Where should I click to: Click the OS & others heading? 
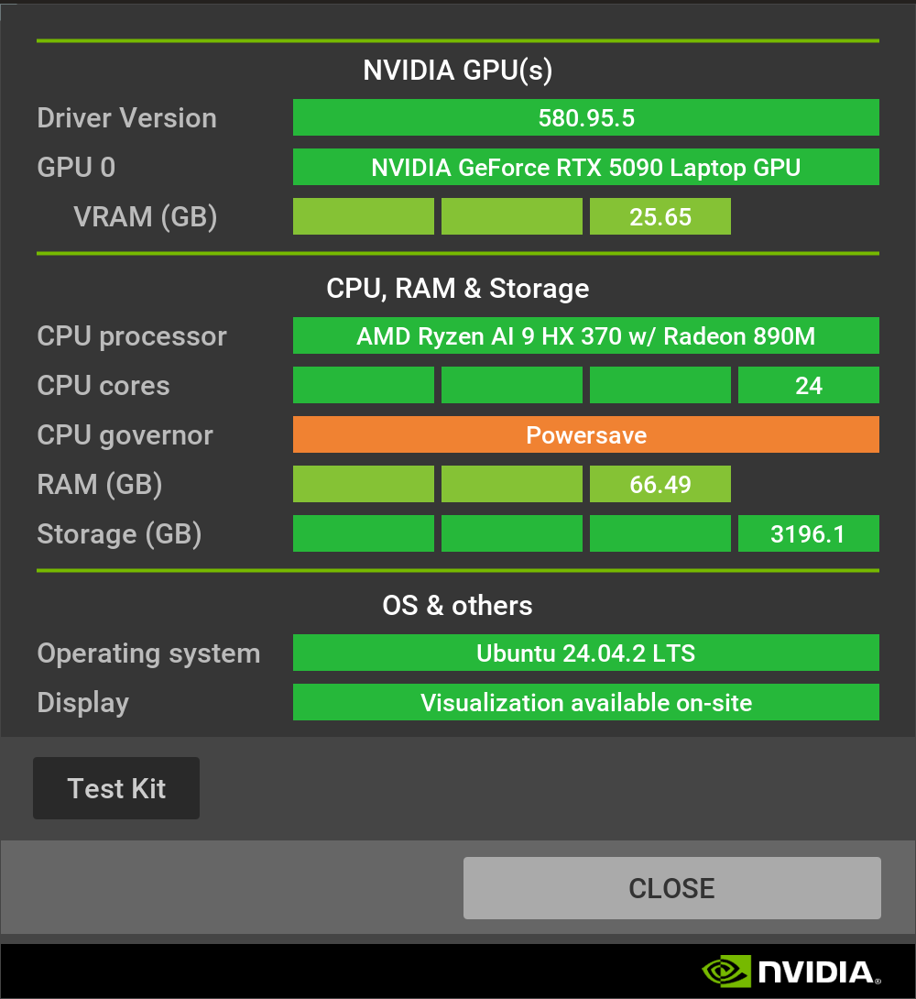pyautogui.click(x=458, y=606)
